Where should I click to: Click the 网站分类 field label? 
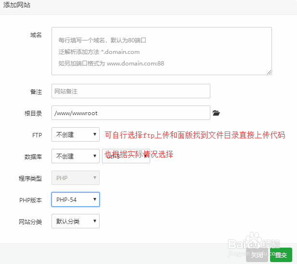[30, 222]
